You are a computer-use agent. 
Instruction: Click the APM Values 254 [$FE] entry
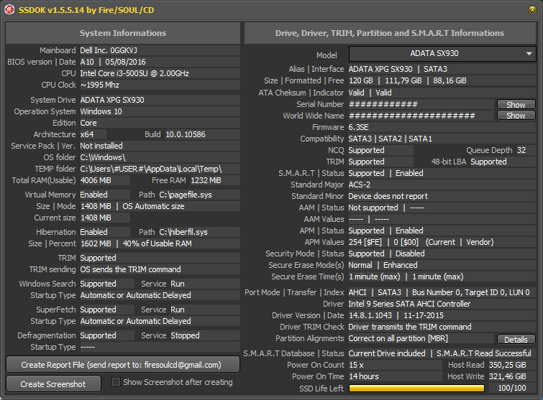point(365,242)
